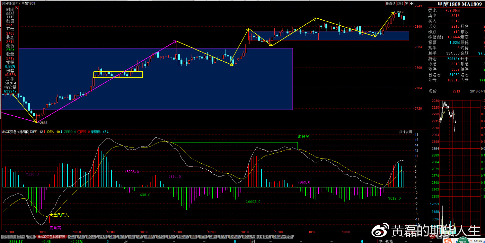Click the green 35% speed indicator
The image size is (485, 243).
click(x=462, y=241)
